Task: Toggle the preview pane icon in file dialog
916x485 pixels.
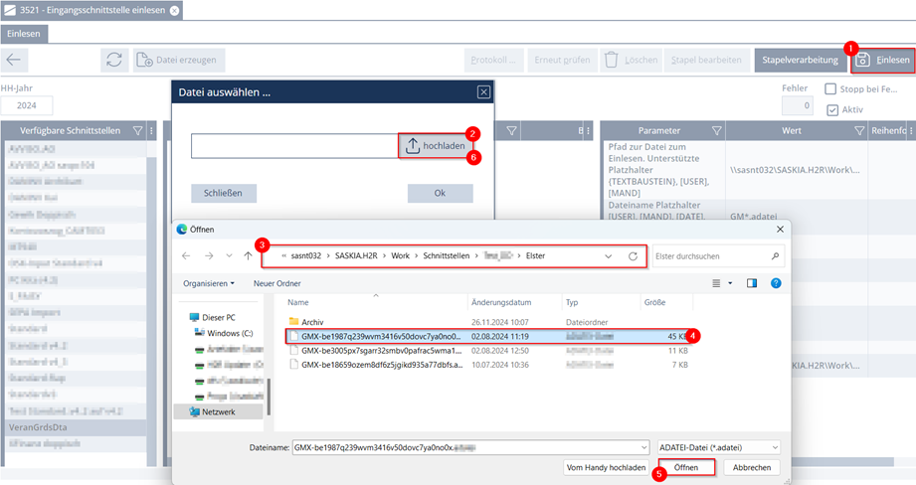Action: coord(752,283)
